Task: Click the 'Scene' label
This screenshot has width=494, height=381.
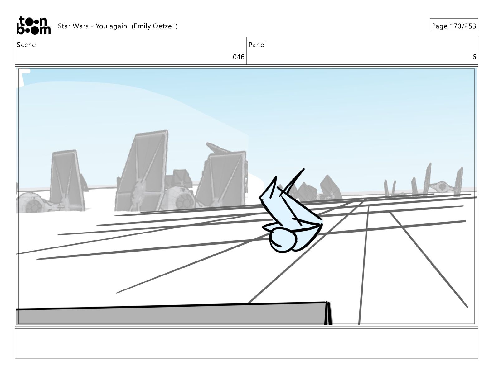Action: [26, 45]
